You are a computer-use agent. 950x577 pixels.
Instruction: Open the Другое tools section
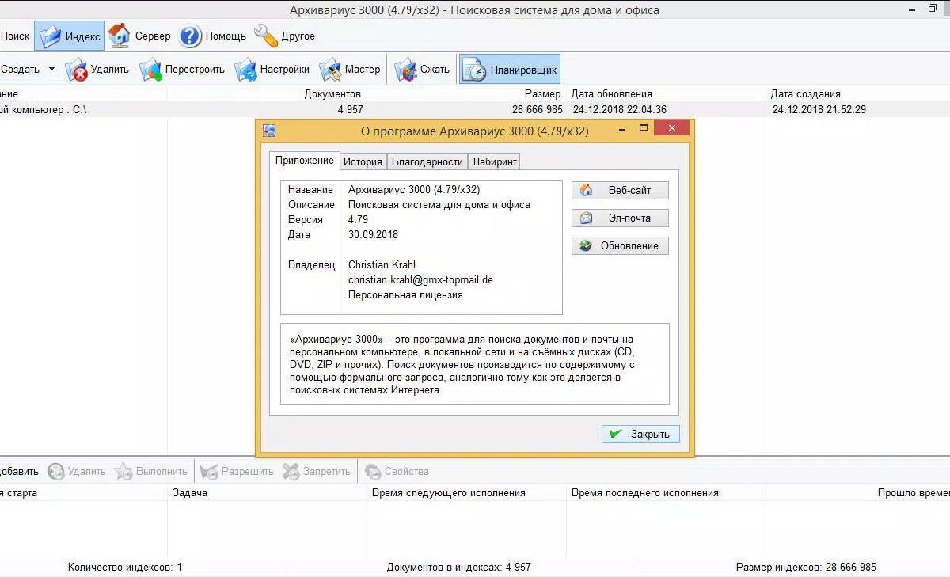tap(284, 36)
